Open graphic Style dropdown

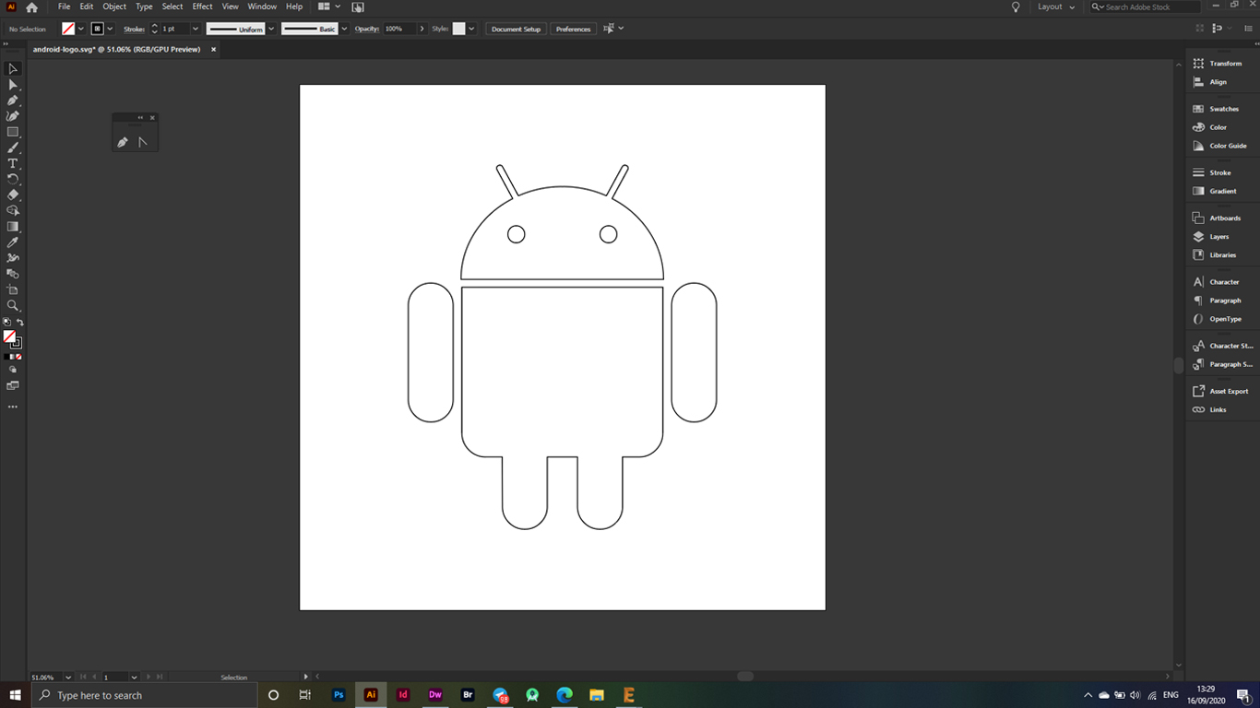(471, 29)
